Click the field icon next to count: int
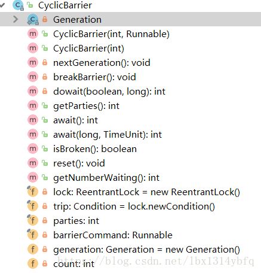 coord(33,264)
